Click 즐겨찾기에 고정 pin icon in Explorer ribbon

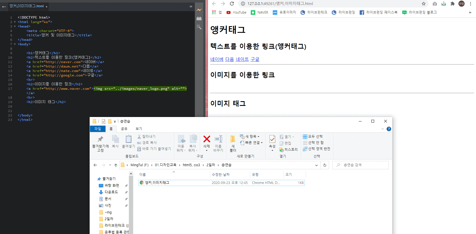click(100, 139)
